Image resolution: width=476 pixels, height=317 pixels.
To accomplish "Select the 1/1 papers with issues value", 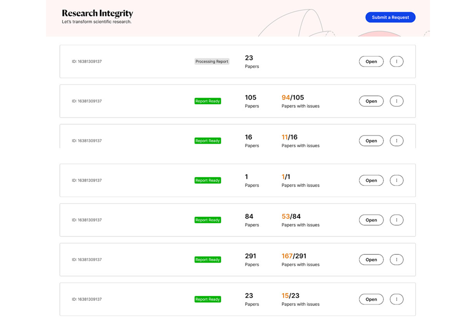I will pos(286,177).
